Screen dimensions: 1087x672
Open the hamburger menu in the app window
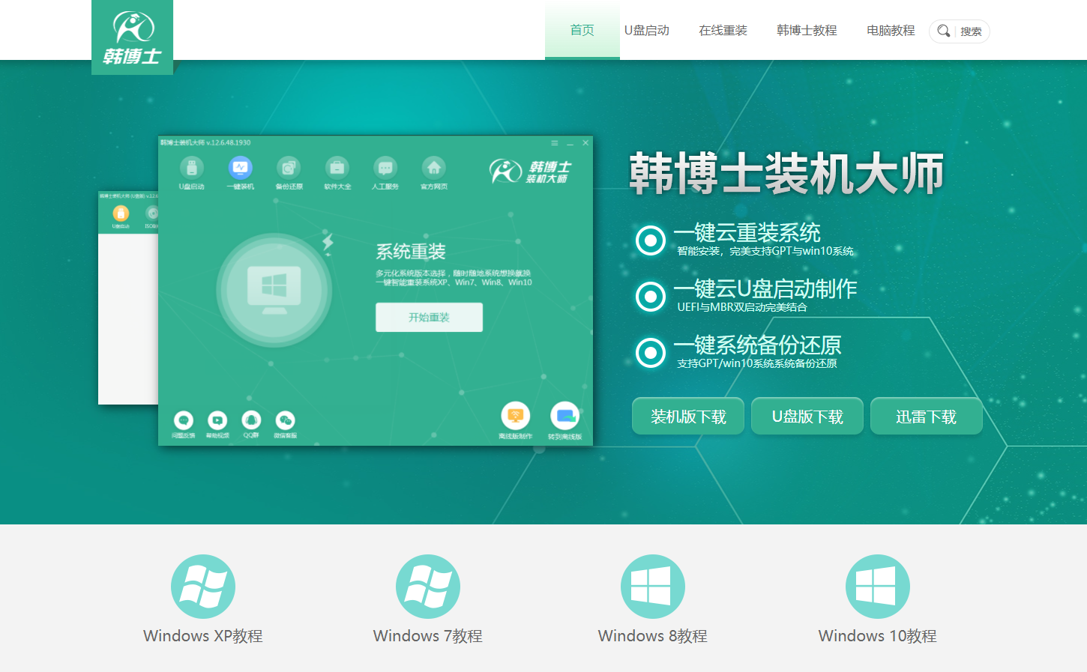(554, 142)
